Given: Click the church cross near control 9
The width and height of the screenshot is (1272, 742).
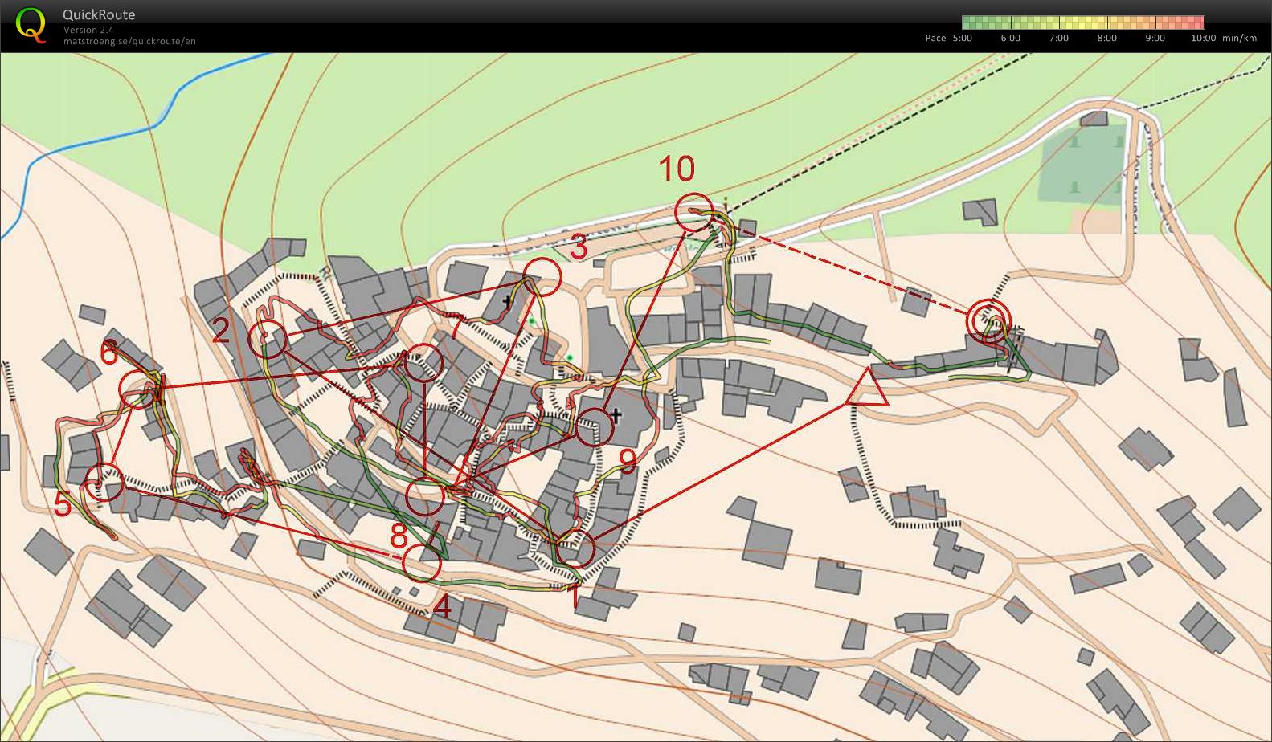Looking at the screenshot, I should click(616, 415).
